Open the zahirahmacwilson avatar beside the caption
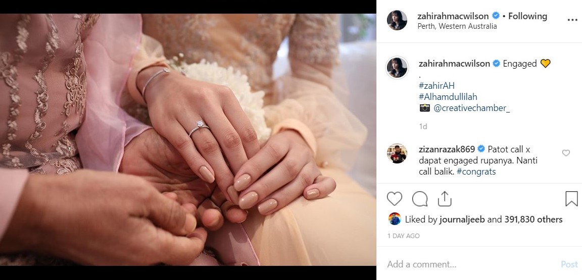Screen dimensions: 582x280 coord(397,68)
